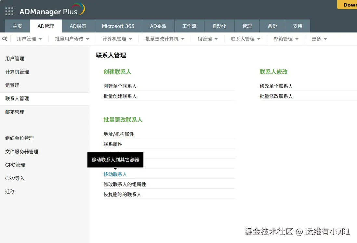This screenshot has height=243, width=357.
Task: Select CSV导入 in the sidebar
Action: coord(14,178)
